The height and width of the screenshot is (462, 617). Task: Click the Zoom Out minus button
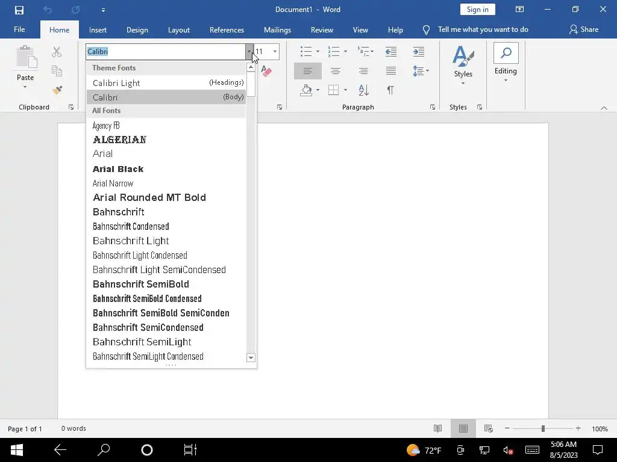pyautogui.click(x=507, y=428)
